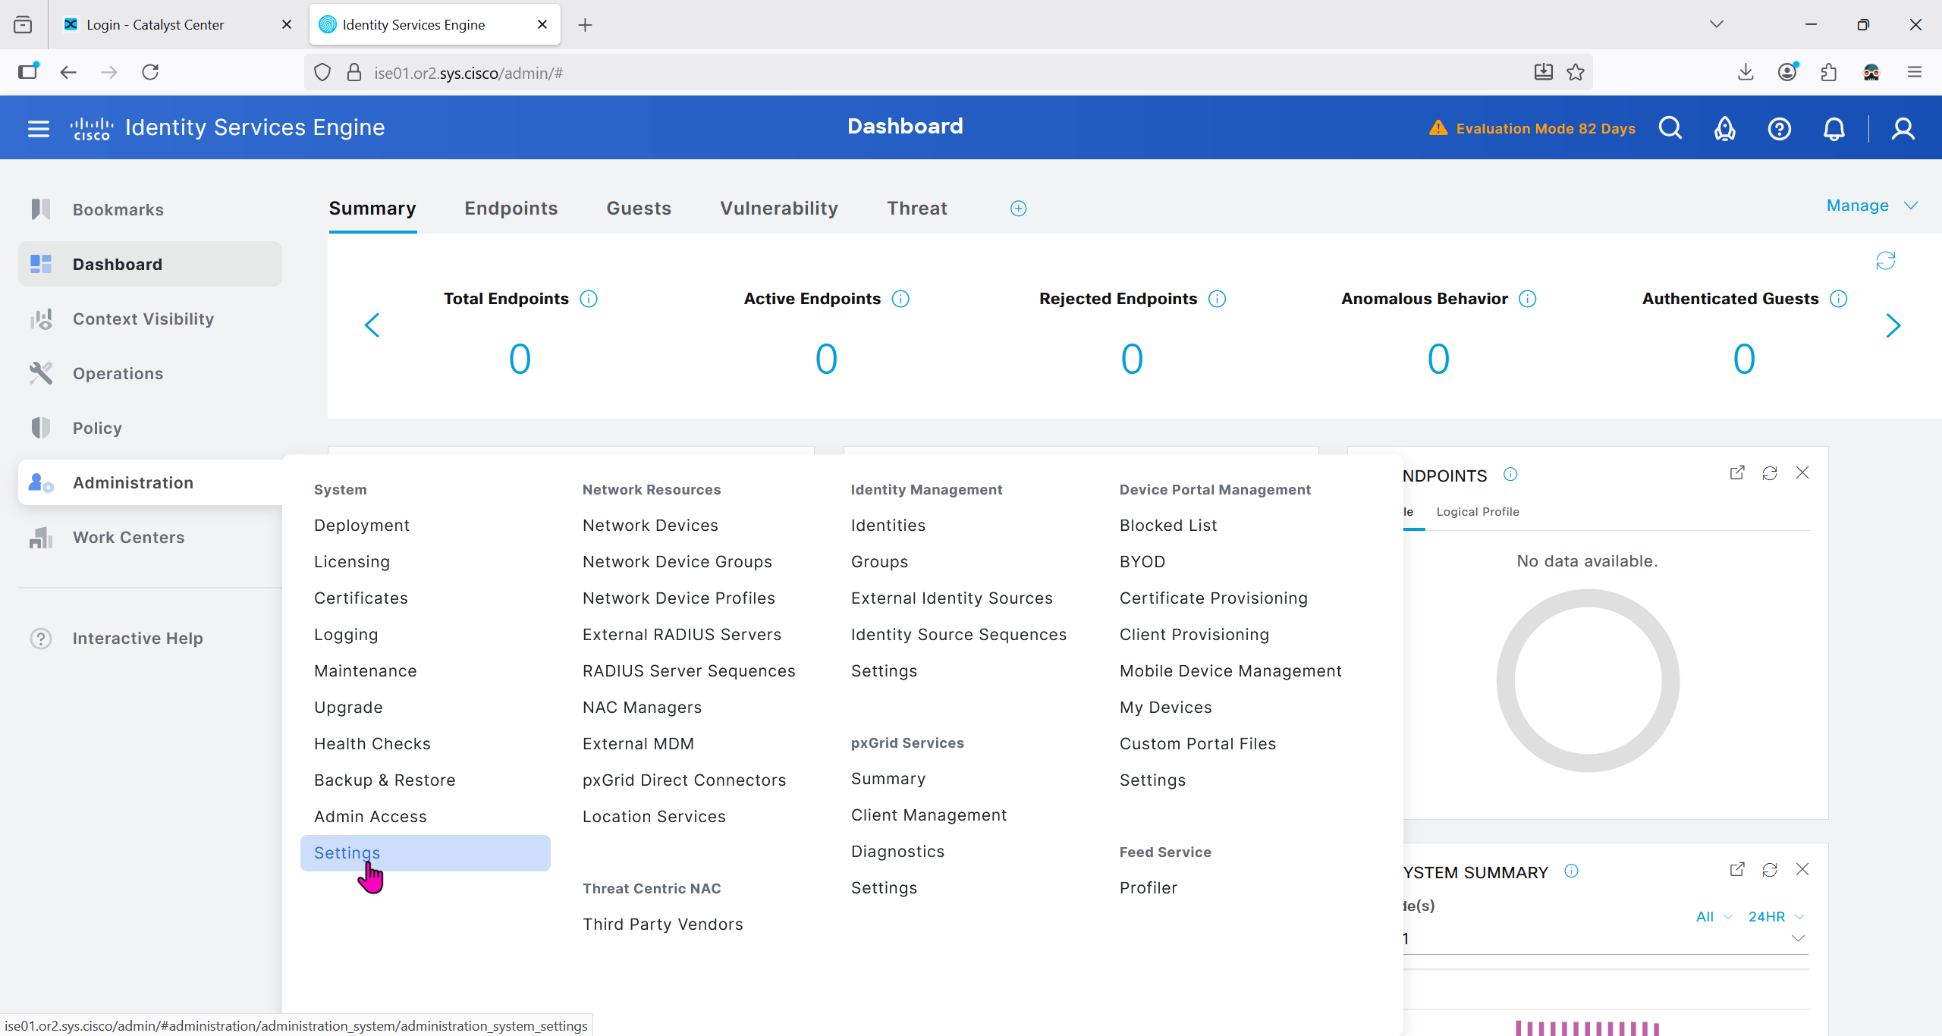Image resolution: width=1942 pixels, height=1036 pixels.
Task: Expand the Manage dropdown
Action: pos(1871,206)
